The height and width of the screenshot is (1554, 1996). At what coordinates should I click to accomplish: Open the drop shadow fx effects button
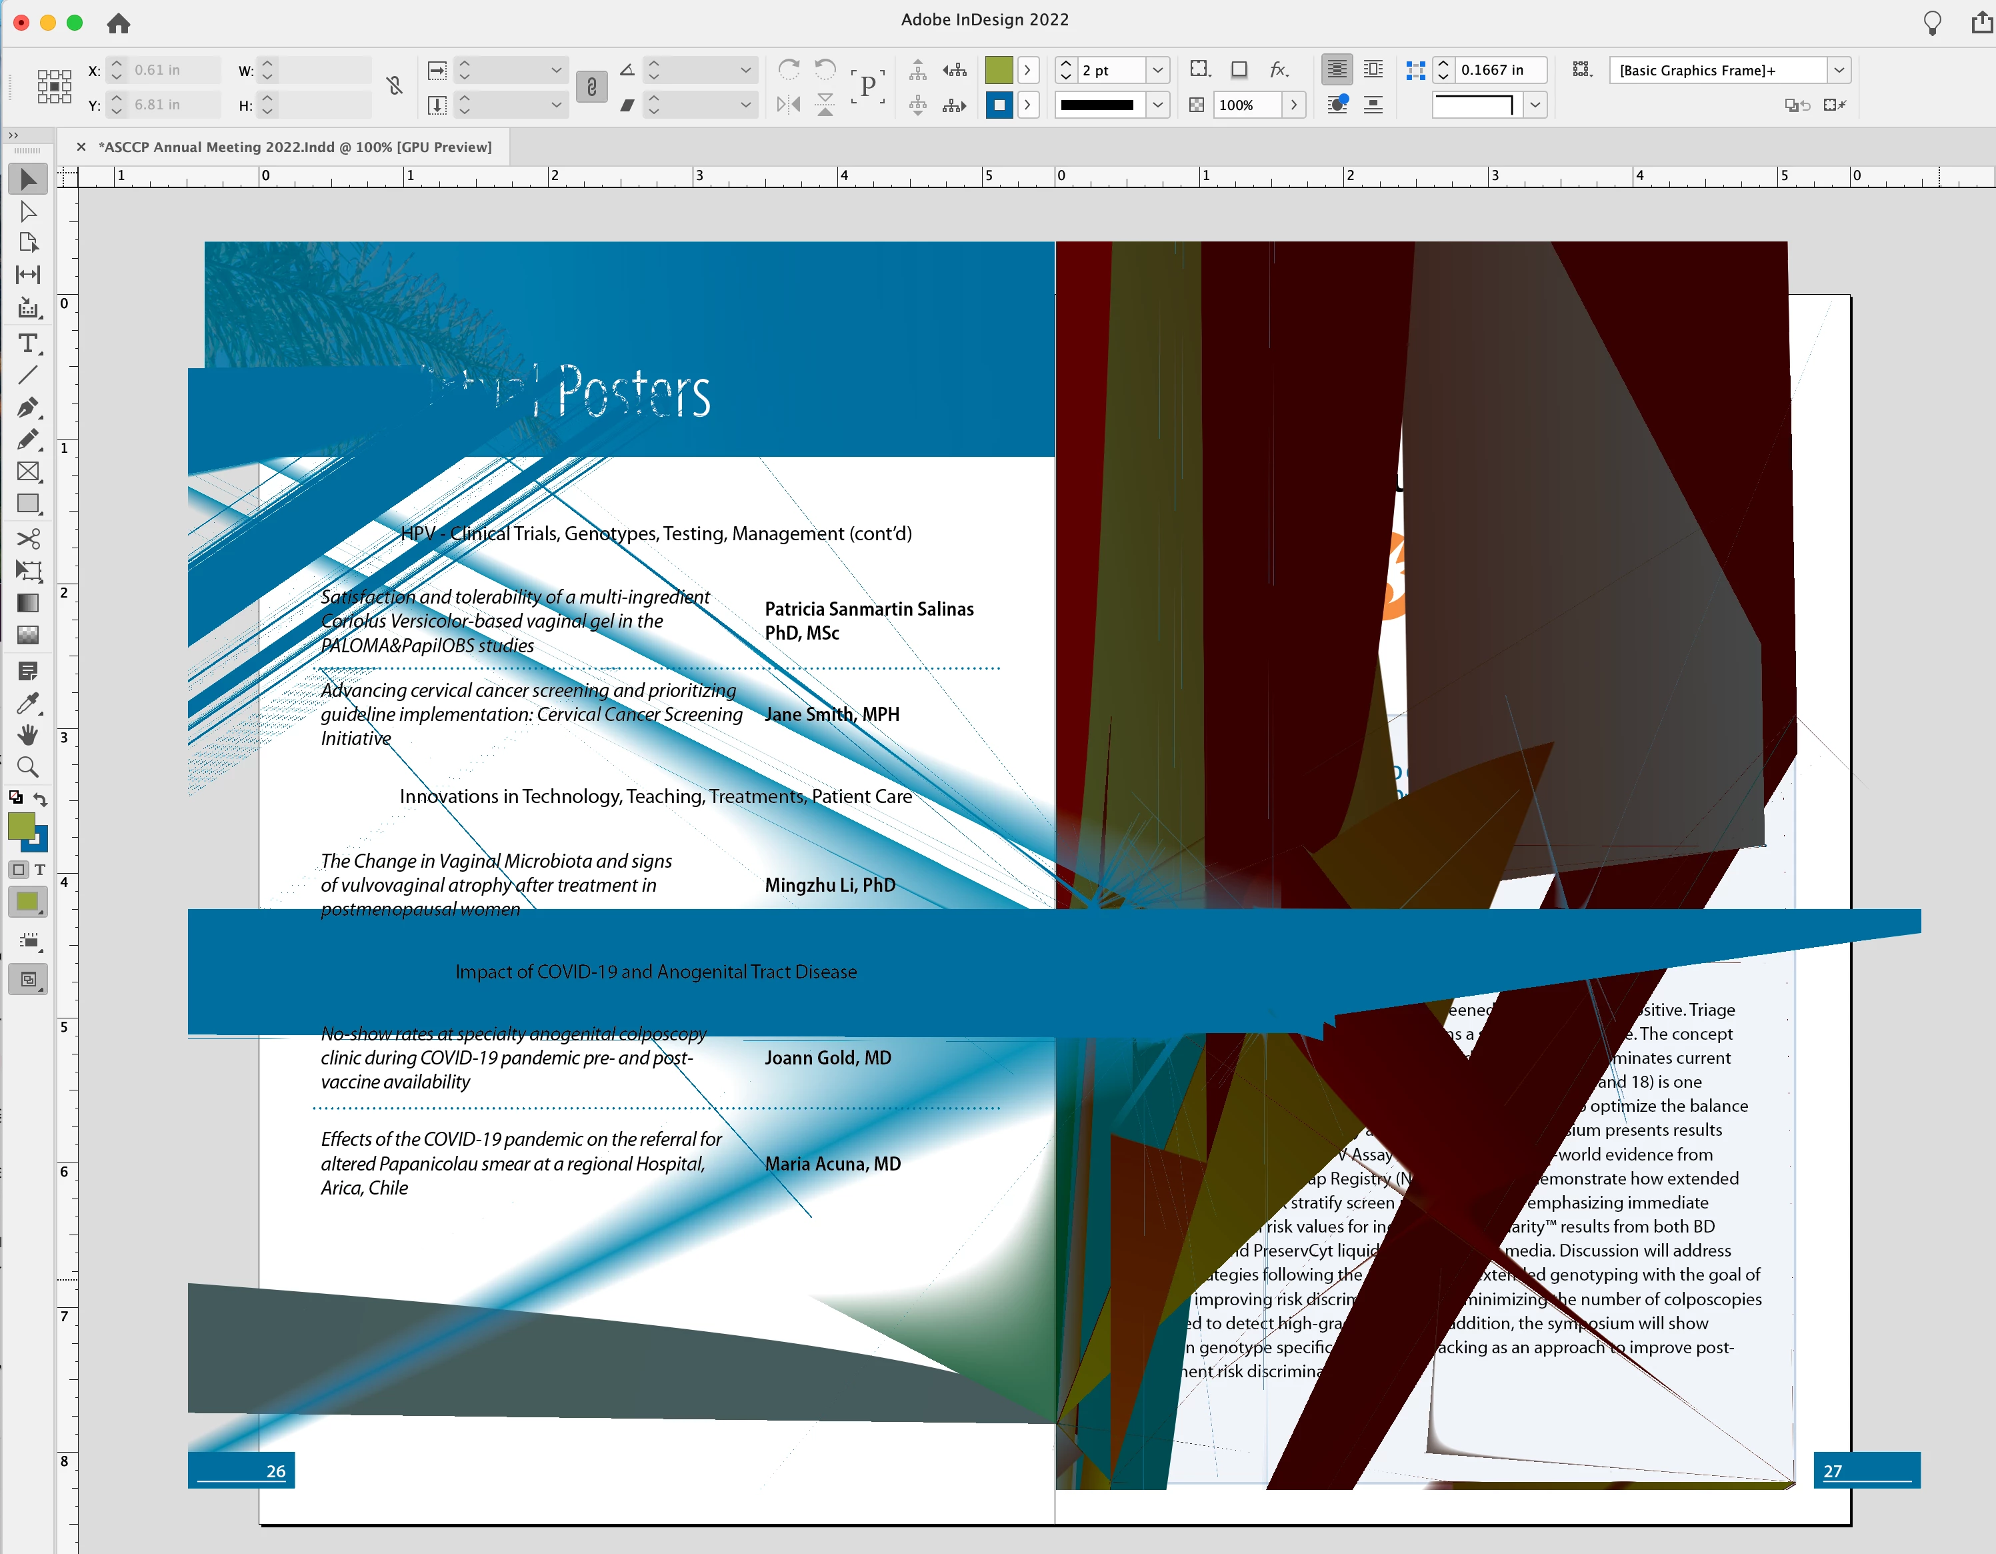[x=1279, y=69]
